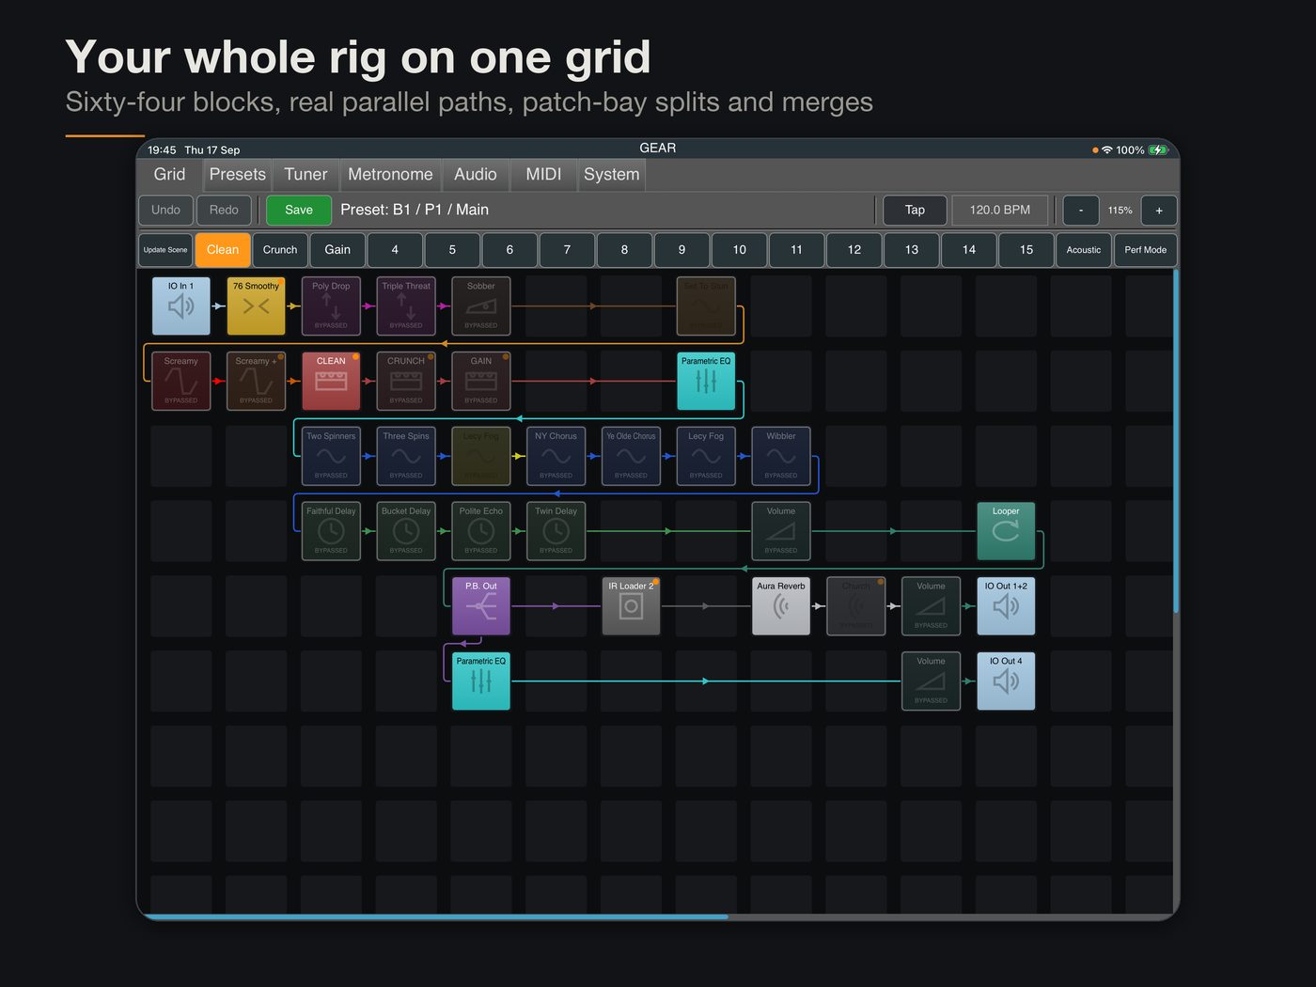1316x987 pixels.
Task: Switch to scene 7
Action: tap(567, 250)
